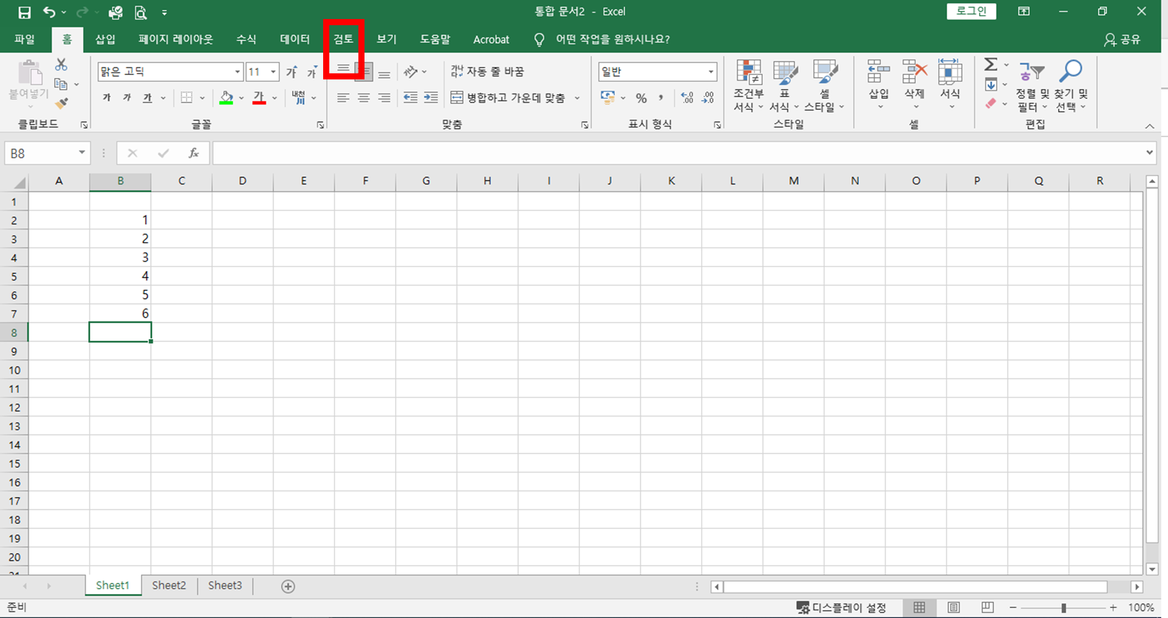The width and height of the screenshot is (1168, 618).
Task: Click the 로그인 sign-in button
Action: click(x=971, y=11)
